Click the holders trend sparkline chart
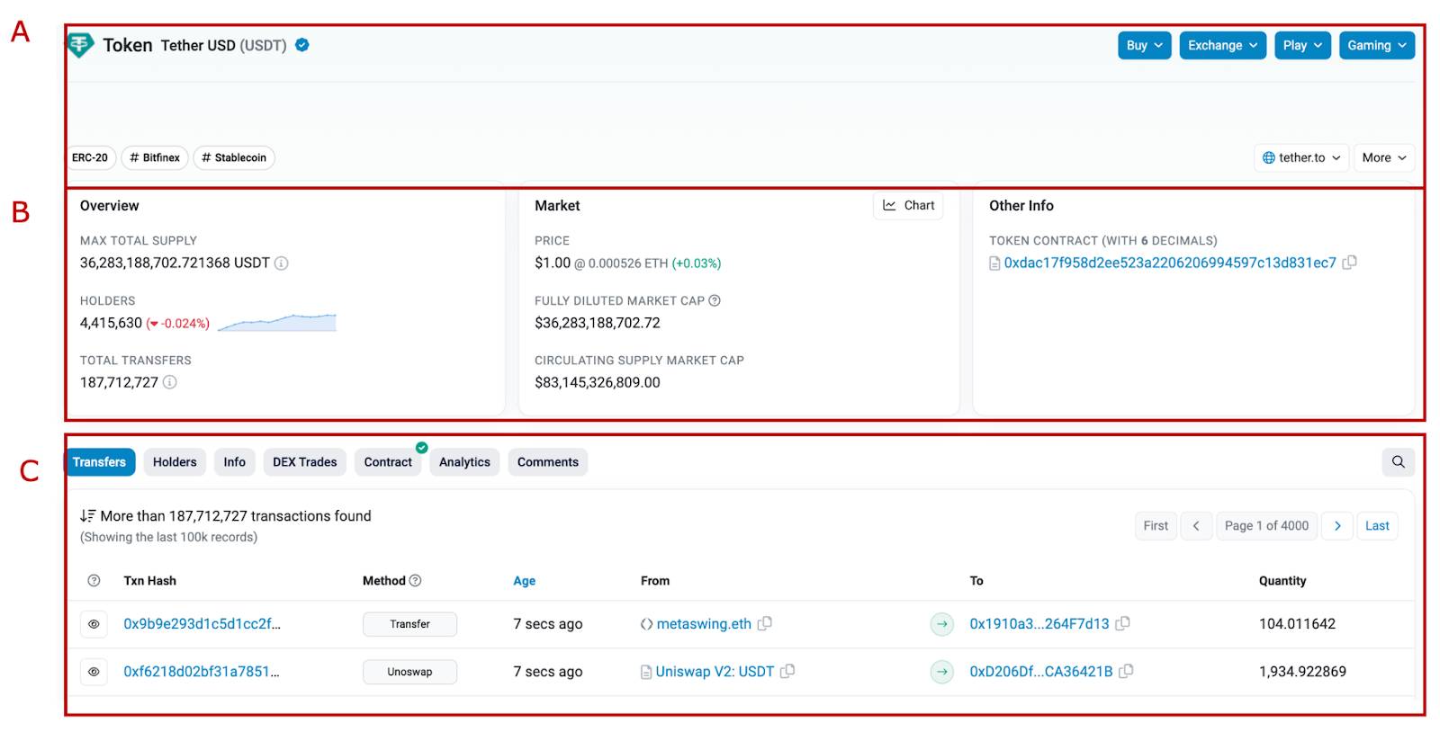1440x741 pixels. (277, 322)
